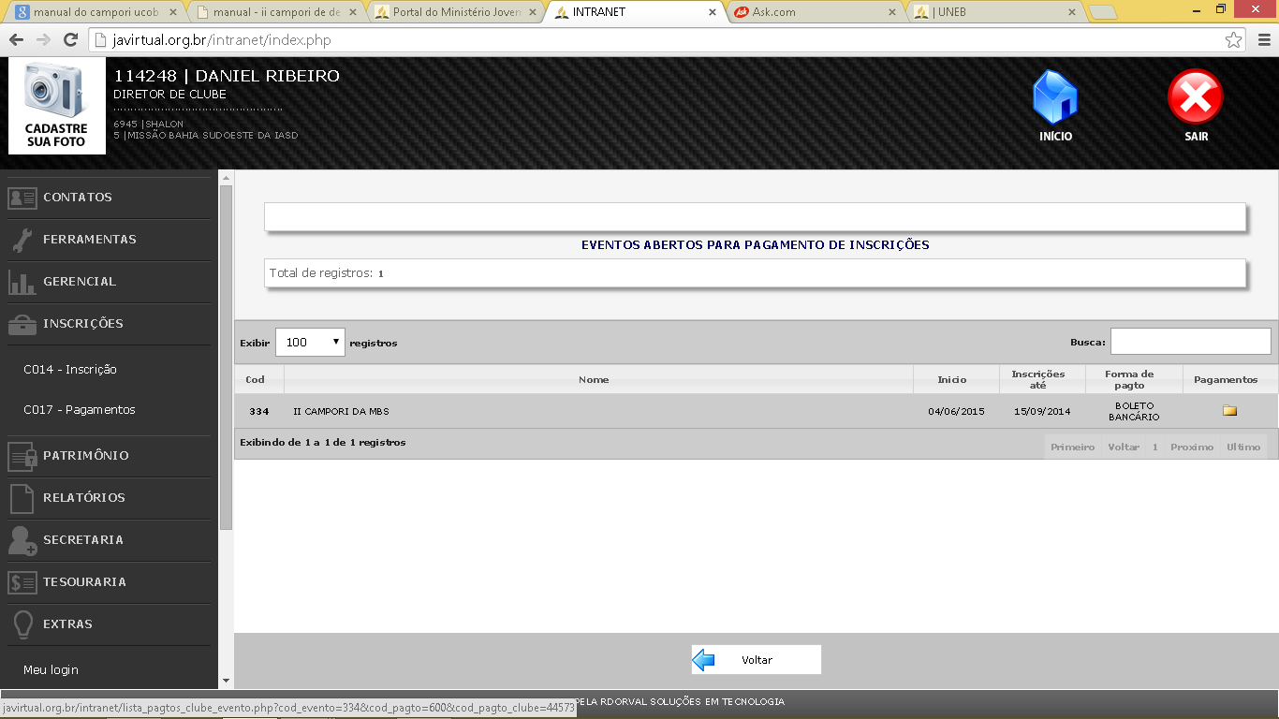Sort by Inscrições até column header

tap(1042, 379)
